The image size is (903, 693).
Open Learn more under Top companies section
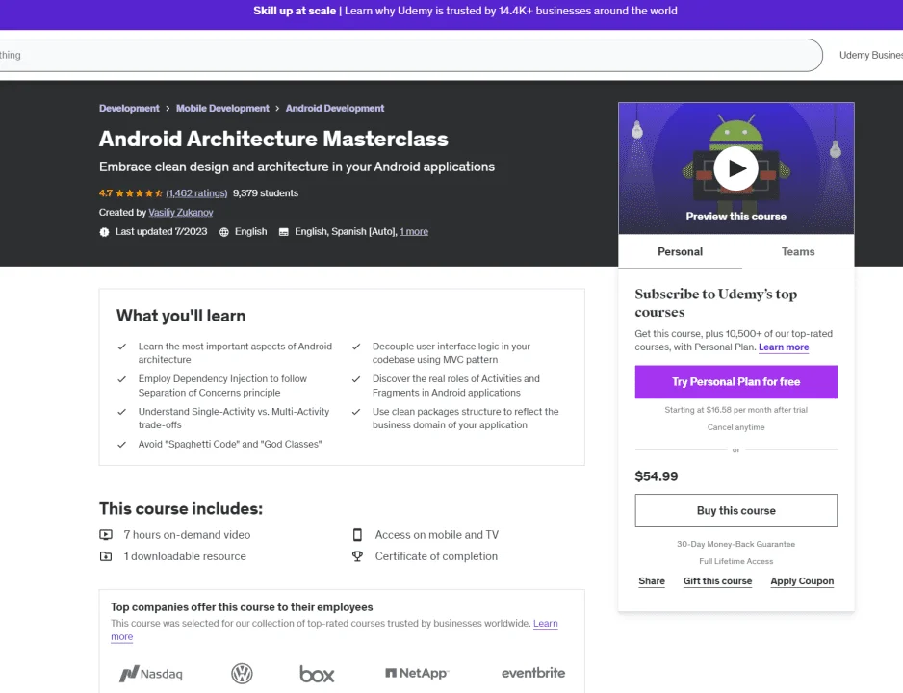pos(546,624)
